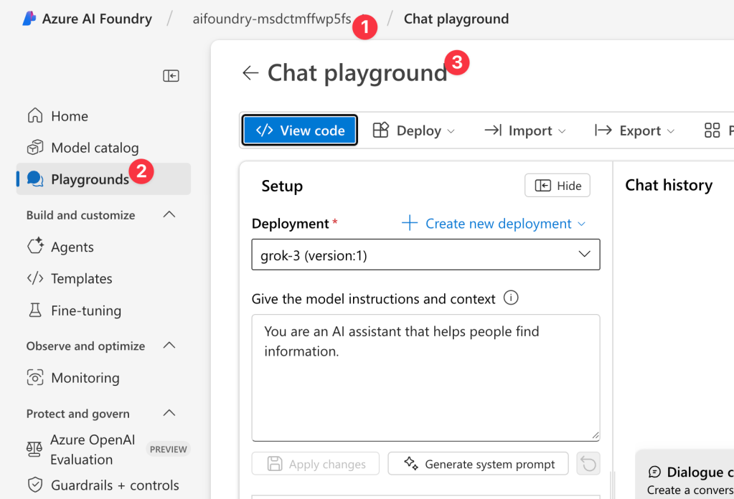Screen dimensions: 734x499
Task: Open the Import dropdown menu
Action: click(524, 130)
